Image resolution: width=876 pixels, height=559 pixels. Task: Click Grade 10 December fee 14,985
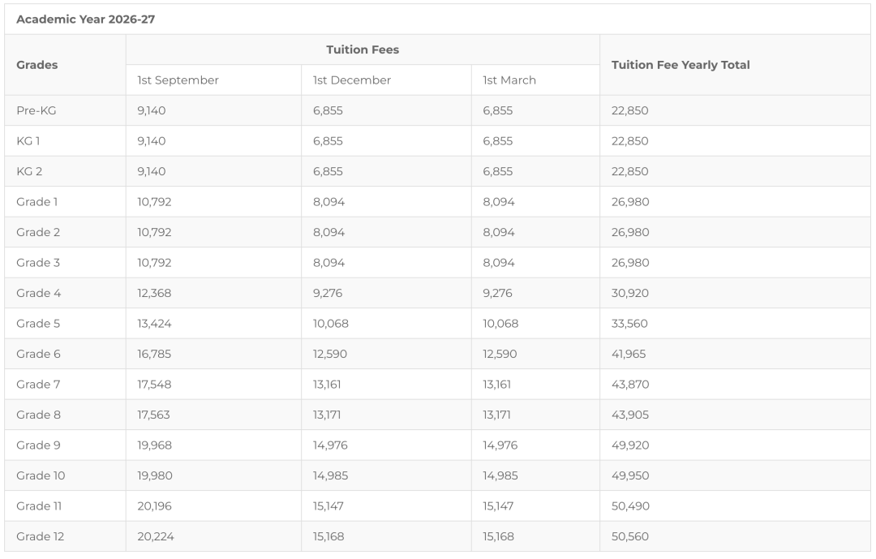pyautogui.click(x=330, y=475)
